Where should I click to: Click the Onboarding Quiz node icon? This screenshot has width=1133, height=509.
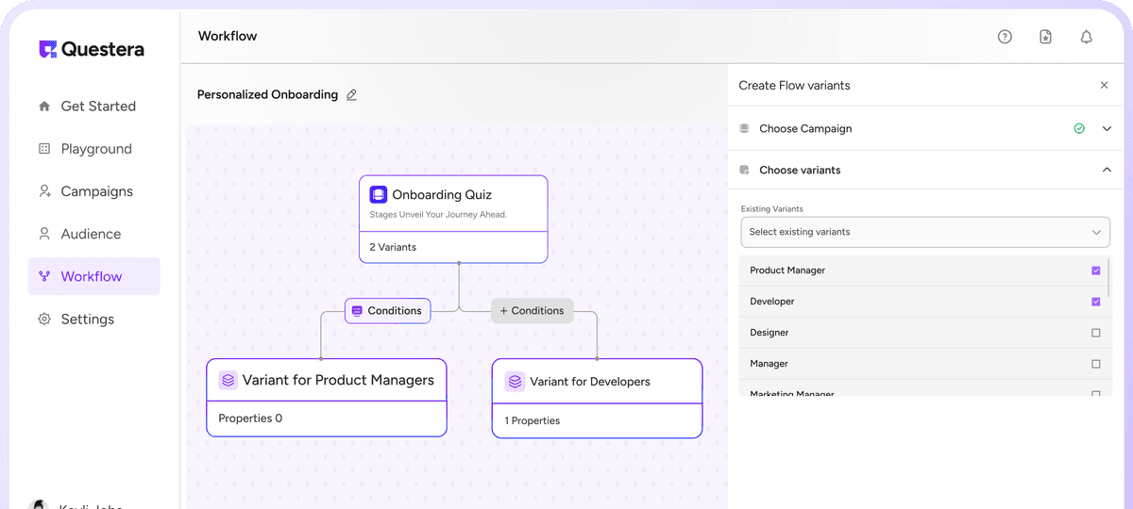379,195
